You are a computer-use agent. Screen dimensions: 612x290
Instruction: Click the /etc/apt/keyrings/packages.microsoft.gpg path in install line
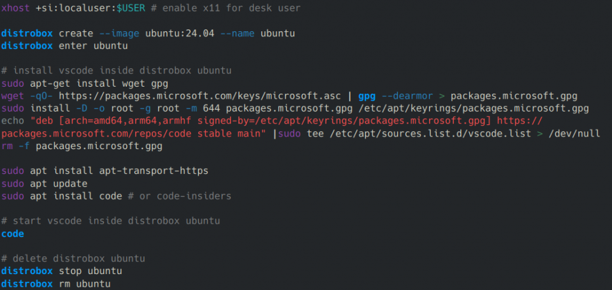pos(473,108)
